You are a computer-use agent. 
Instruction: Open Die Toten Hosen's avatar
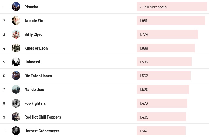point(16,76)
